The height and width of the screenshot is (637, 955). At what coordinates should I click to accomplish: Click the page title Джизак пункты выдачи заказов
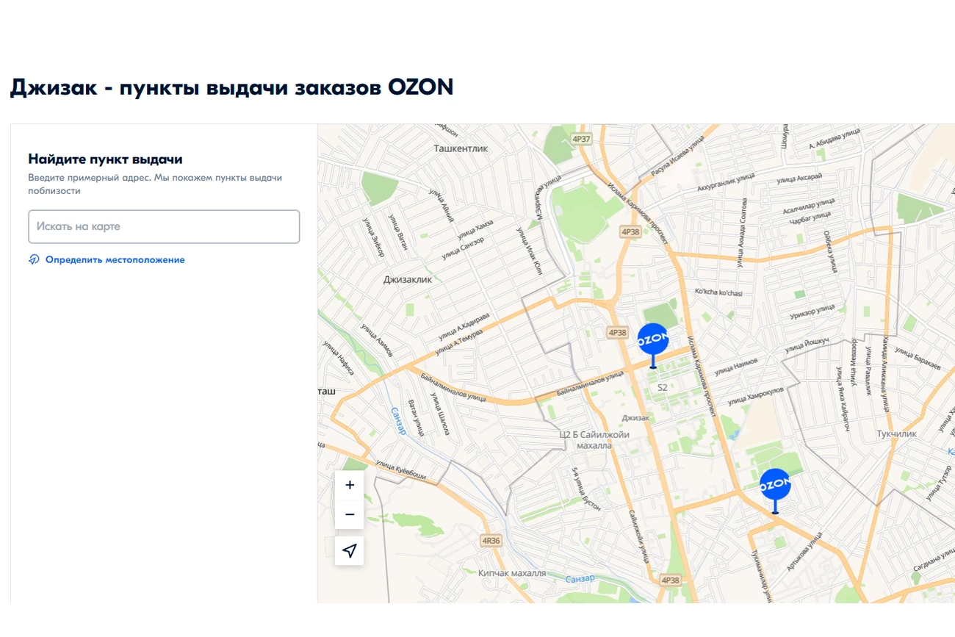[231, 87]
